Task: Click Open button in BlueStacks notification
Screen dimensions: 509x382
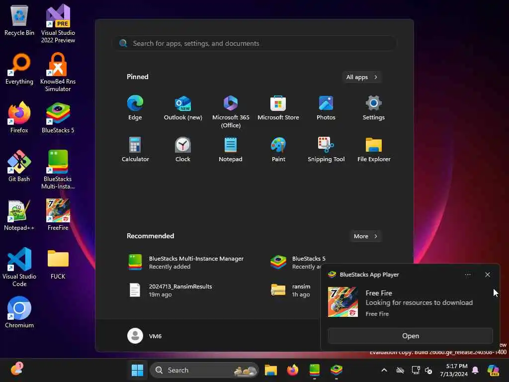Action: [410, 336]
